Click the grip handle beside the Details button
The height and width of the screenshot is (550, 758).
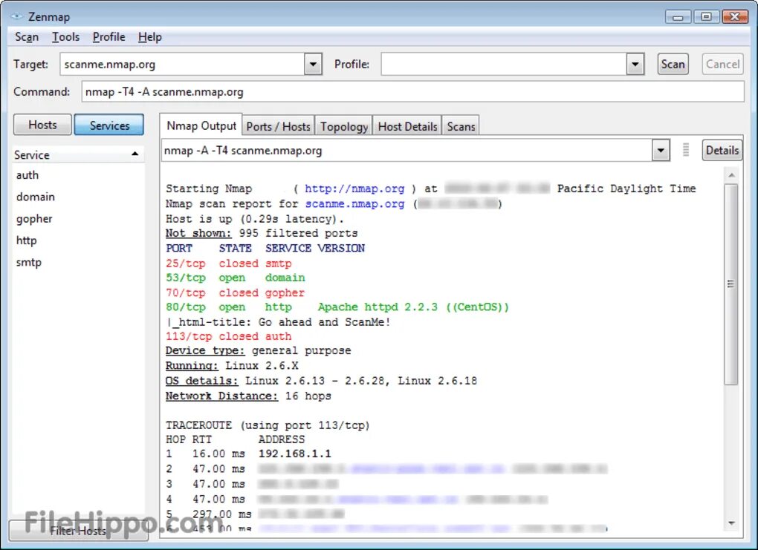(685, 150)
